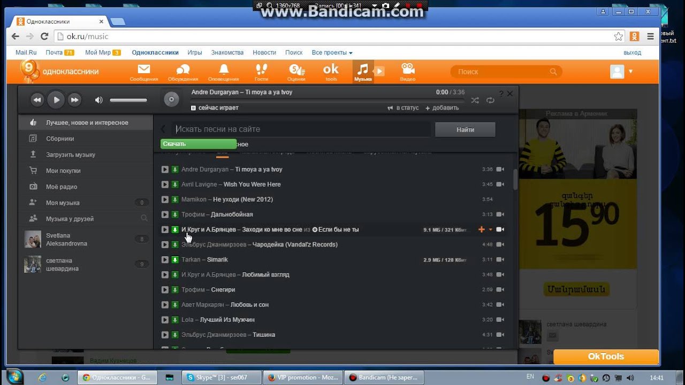This screenshot has height=385, width=685.
Task: Mute the player volume speaker icon
Action: tap(98, 100)
